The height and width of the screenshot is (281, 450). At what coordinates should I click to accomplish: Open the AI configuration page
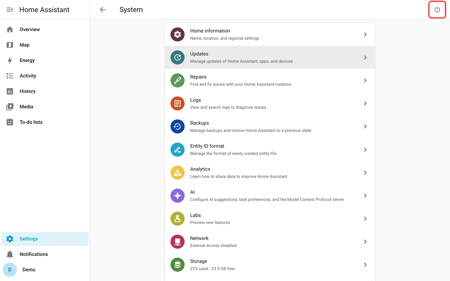coord(270,196)
